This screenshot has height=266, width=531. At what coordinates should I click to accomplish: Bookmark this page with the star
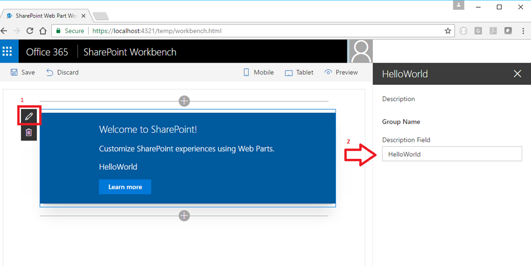[448, 31]
